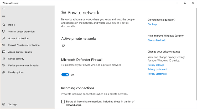The image size is (197, 109).
Task: Open the Privacy settings link
Action: [x=156, y=65]
